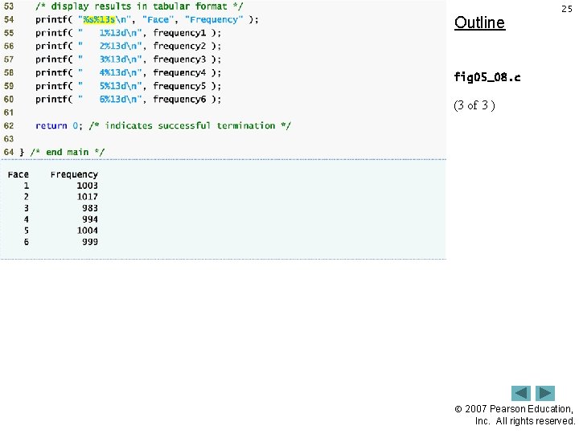Click the "Face" string argument in line 54
This screenshot has width=579, height=434.
158,19
